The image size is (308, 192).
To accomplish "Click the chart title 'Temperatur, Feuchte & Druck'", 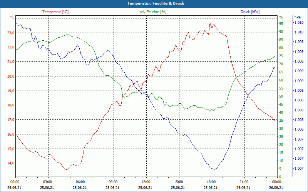I will pyautogui.click(x=156, y=3).
